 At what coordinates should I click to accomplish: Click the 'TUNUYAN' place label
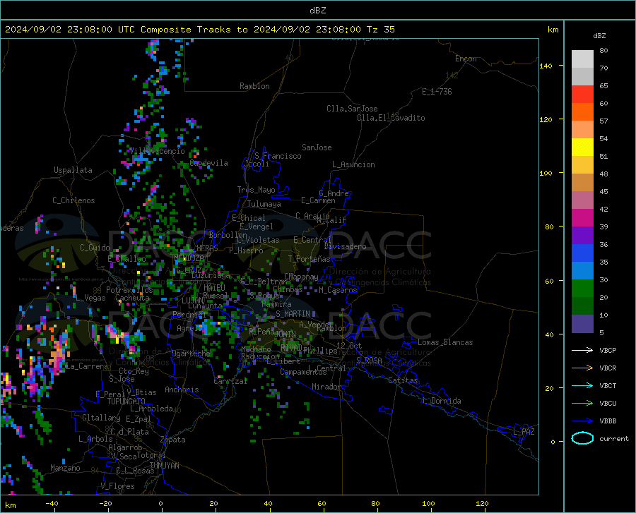point(164,466)
